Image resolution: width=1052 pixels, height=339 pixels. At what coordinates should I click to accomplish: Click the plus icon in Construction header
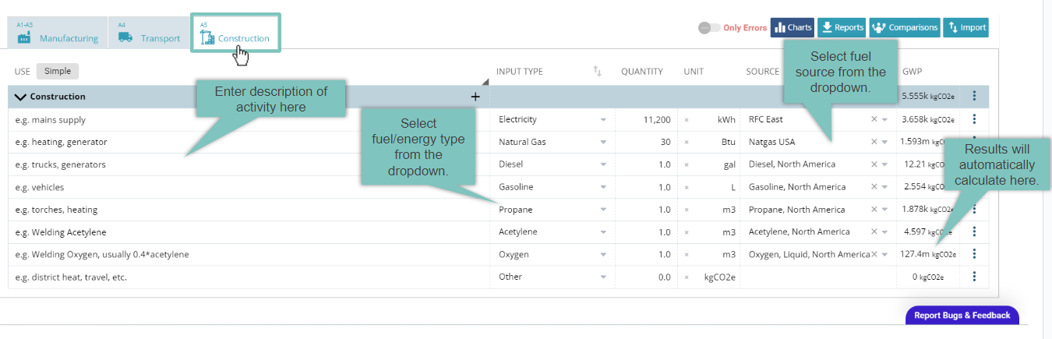click(x=475, y=97)
